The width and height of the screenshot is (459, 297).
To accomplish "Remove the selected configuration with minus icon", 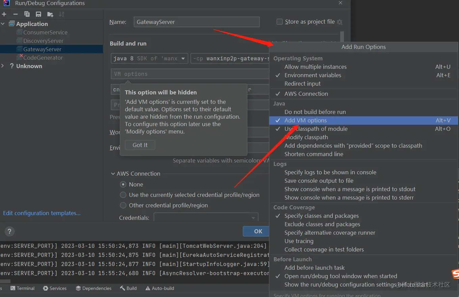I will pos(15,14).
